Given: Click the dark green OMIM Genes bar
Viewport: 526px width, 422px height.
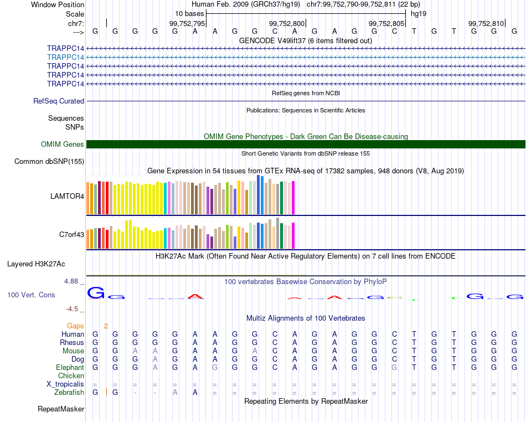Looking at the screenshot, I should 306,145.
